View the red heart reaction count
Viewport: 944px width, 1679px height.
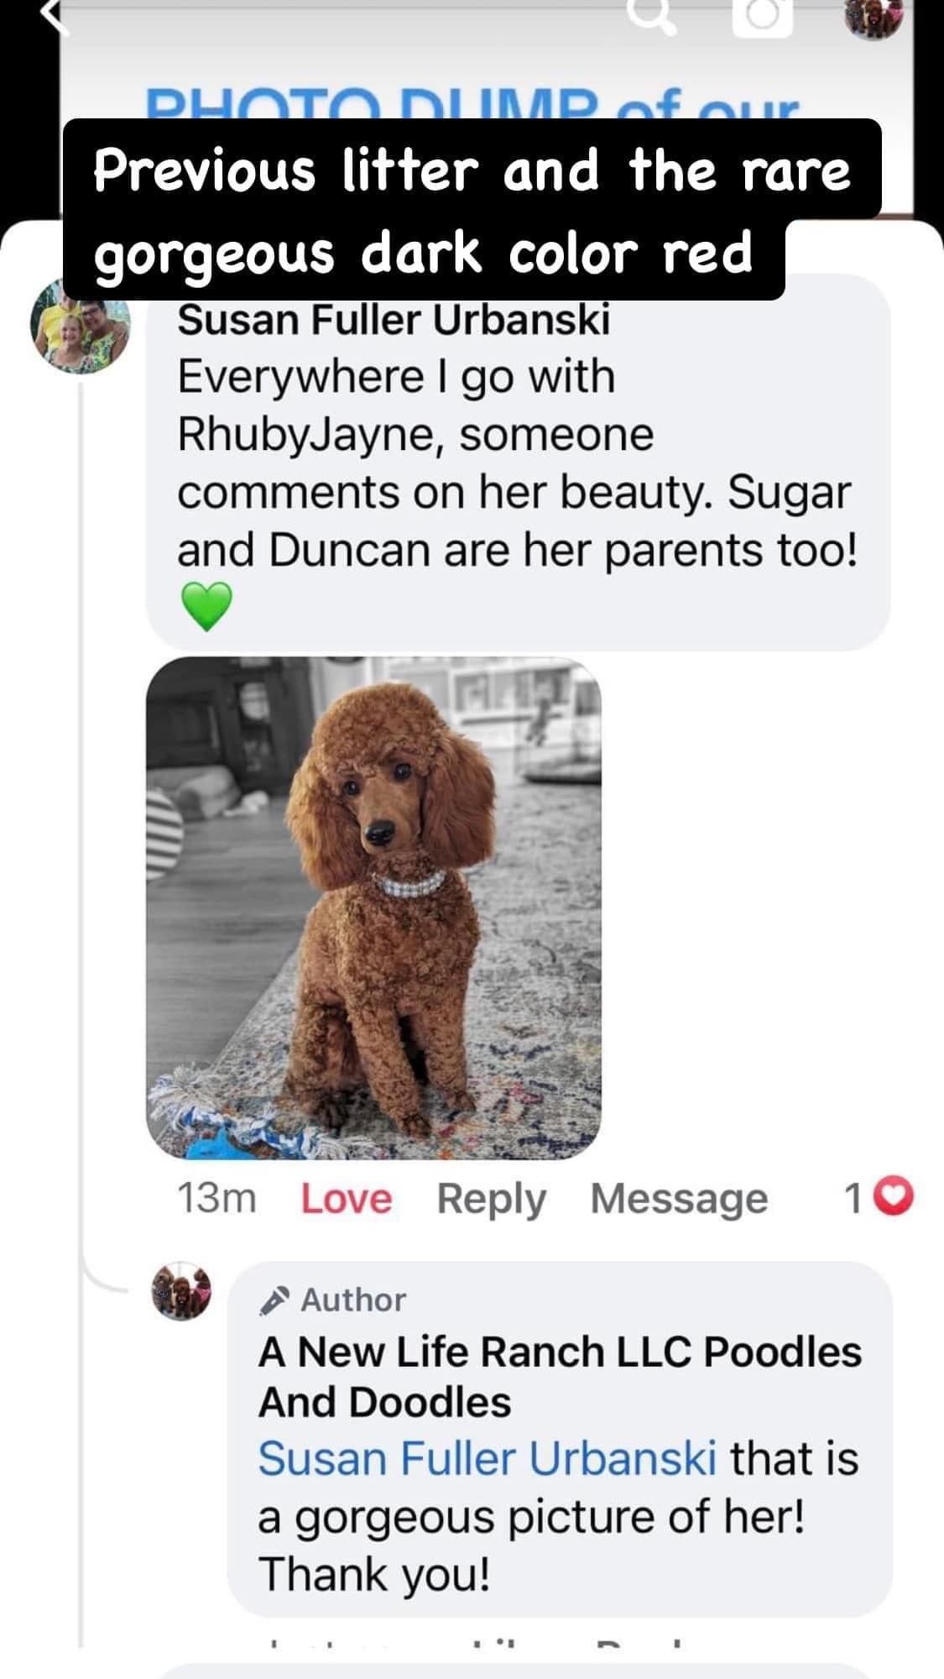pos(879,1198)
